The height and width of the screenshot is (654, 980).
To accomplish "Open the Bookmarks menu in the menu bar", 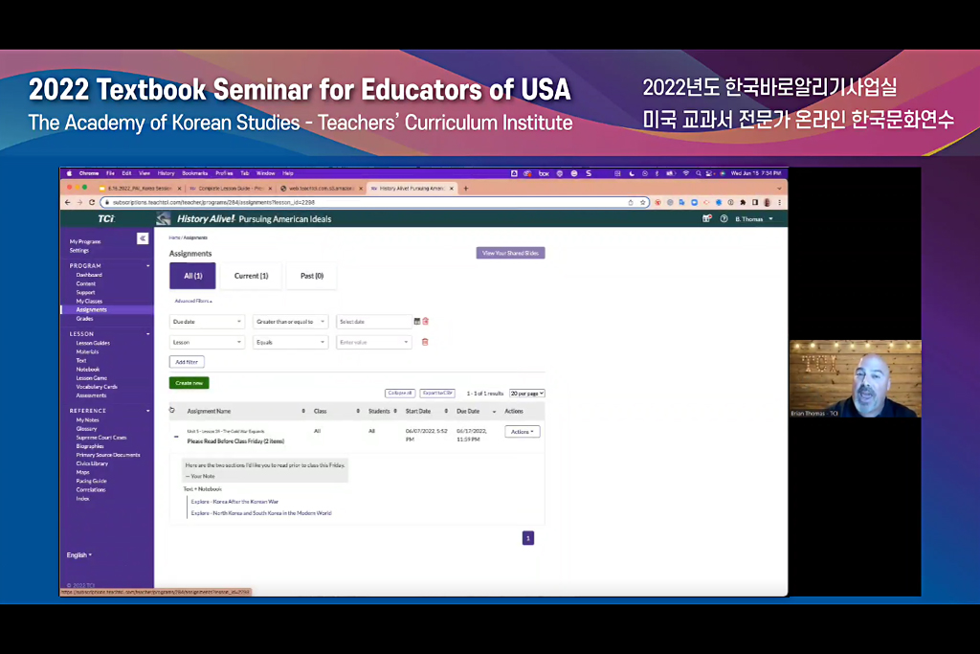I will pos(194,173).
